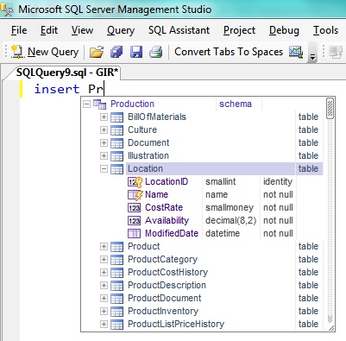Image resolution: width=346 pixels, height=341 pixels.
Task: Expand the ProductDocument table node
Action: (x=104, y=298)
